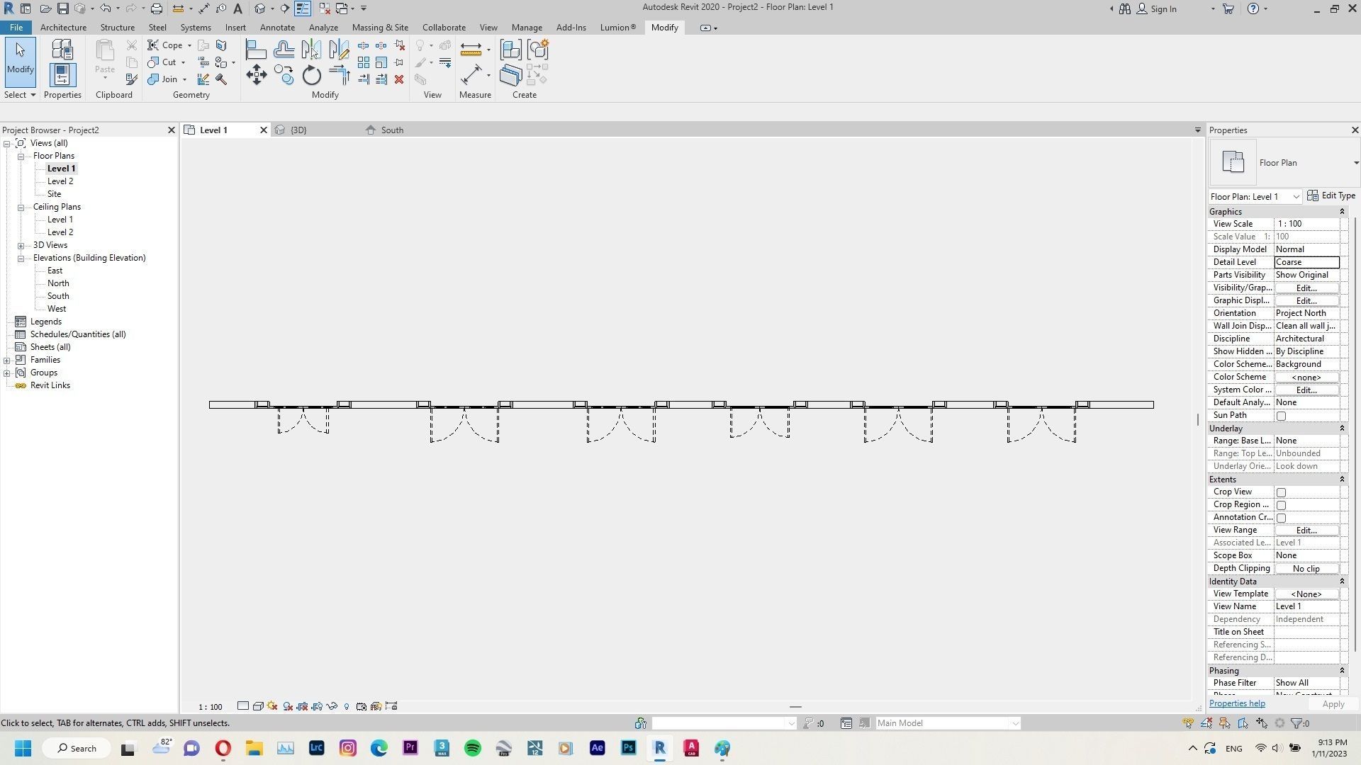1361x765 pixels.
Task: Select Mirror - Pick Axis tool
Action: click(311, 50)
